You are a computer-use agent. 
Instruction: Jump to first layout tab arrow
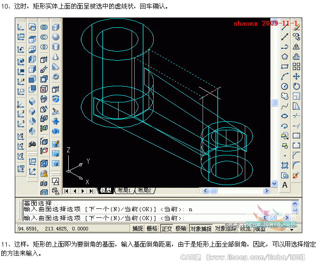[66, 191]
